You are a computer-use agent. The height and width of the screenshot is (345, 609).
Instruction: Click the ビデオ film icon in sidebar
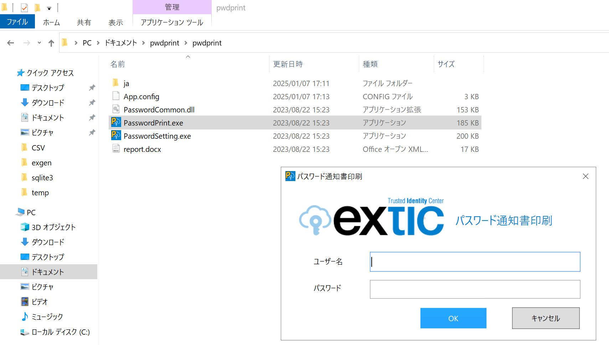pos(25,302)
